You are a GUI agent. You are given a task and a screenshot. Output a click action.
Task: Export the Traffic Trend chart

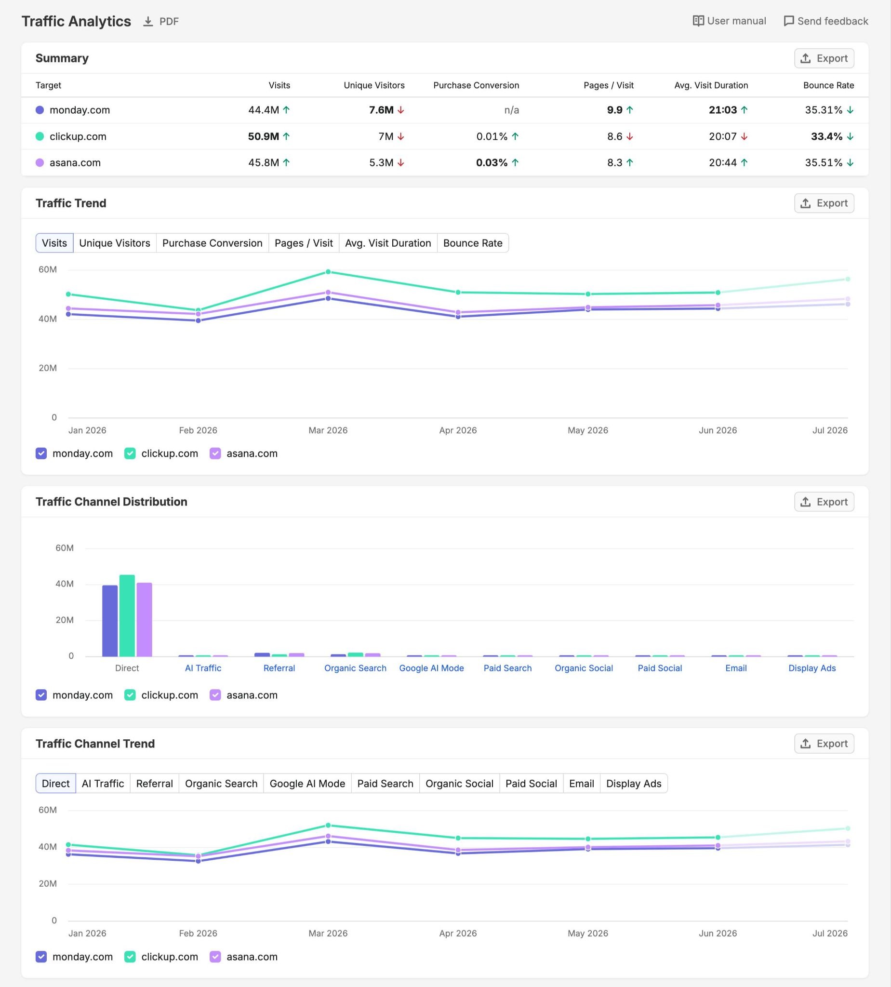click(824, 203)
